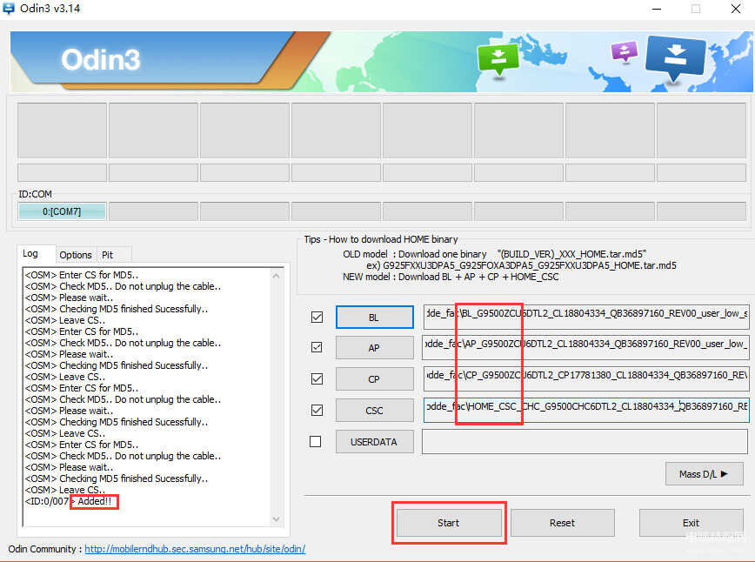The image size is (755, 562).
Task: Open the Odin Community samsung.net link
Action: tap(195, 549)
